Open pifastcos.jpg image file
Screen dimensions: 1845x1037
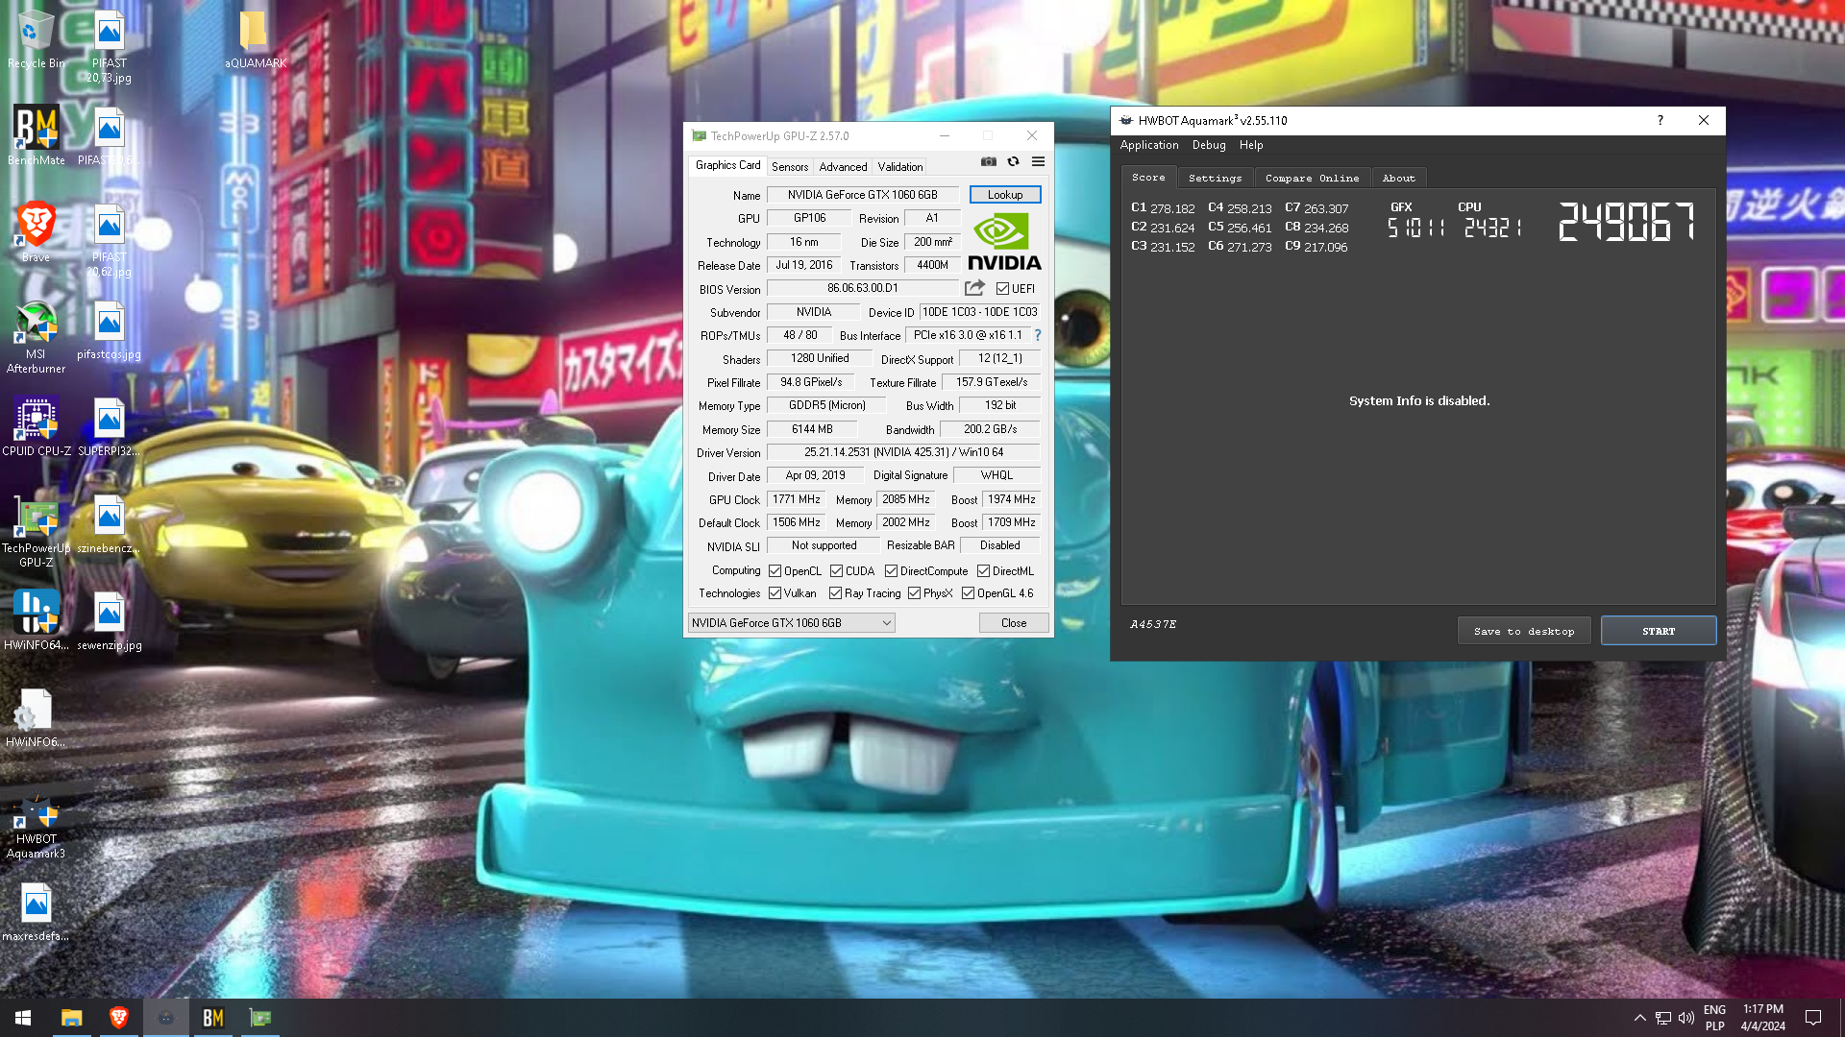click(x=109, y=331)
